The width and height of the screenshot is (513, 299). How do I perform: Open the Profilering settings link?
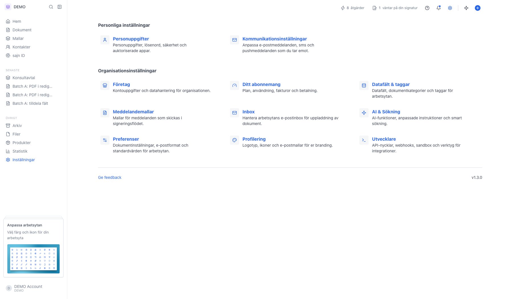coord(254,139)
